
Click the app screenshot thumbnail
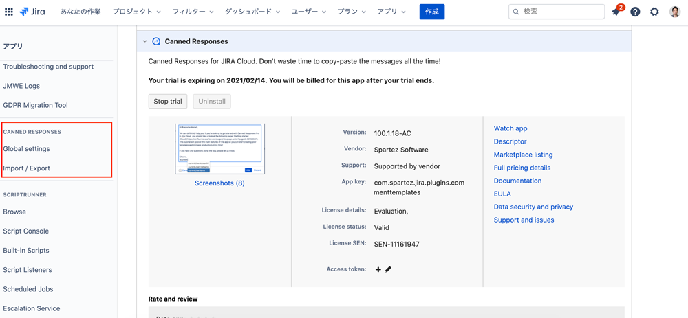point(219,148)
